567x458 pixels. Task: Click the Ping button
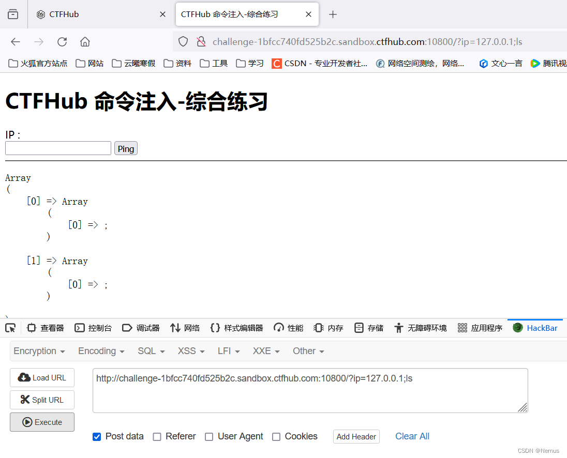pos(126,148)
